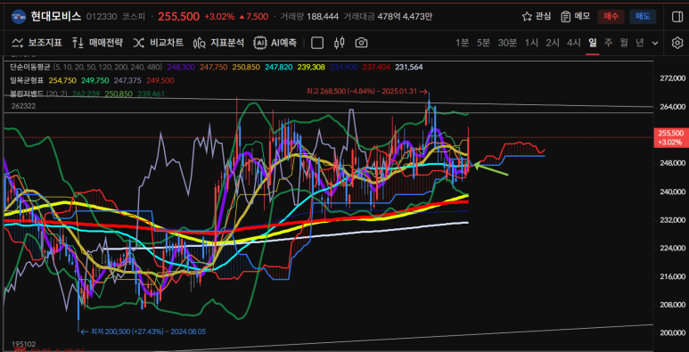Open 비교차트 compare chart tool
This screenshot has width=689, height=352.
point(158,43)
